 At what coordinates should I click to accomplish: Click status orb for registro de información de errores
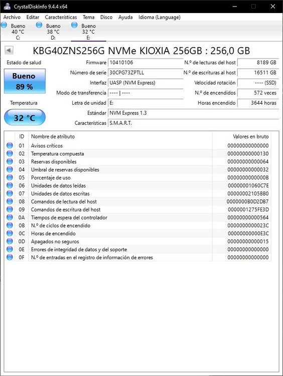point(10,257)
